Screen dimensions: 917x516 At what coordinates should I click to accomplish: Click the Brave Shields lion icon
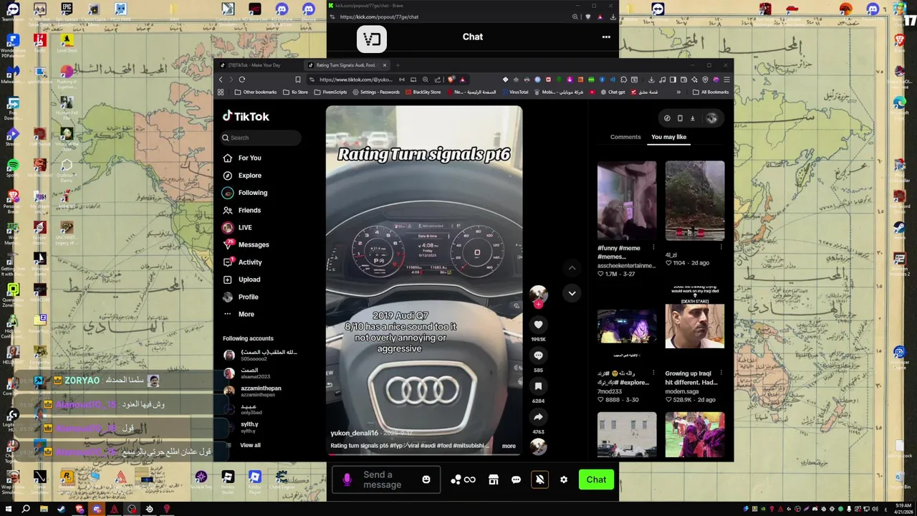[x=451, y=80]
